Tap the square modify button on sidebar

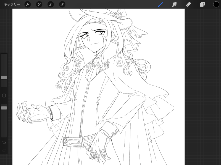tap(4, 96)
